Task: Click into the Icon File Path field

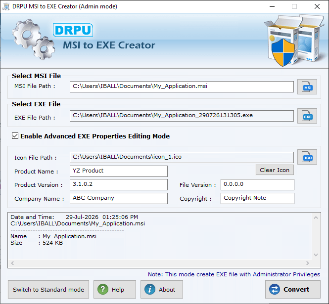Action: pos(182,157)
